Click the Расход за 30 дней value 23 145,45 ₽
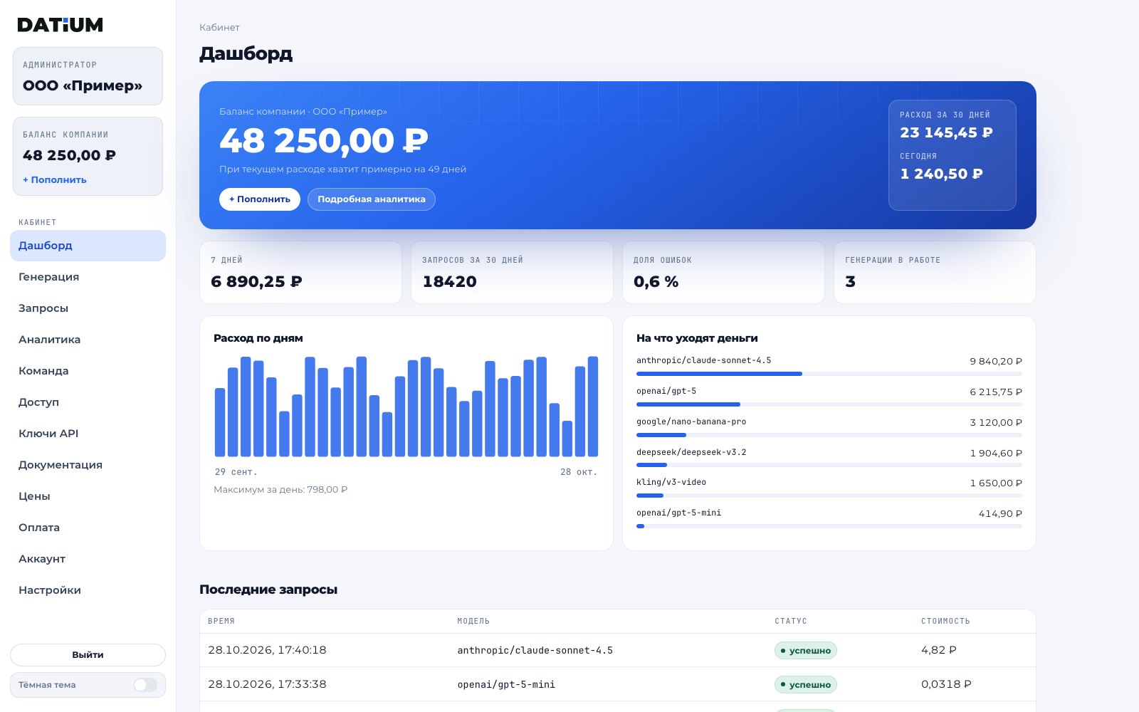 coord(946,132)
